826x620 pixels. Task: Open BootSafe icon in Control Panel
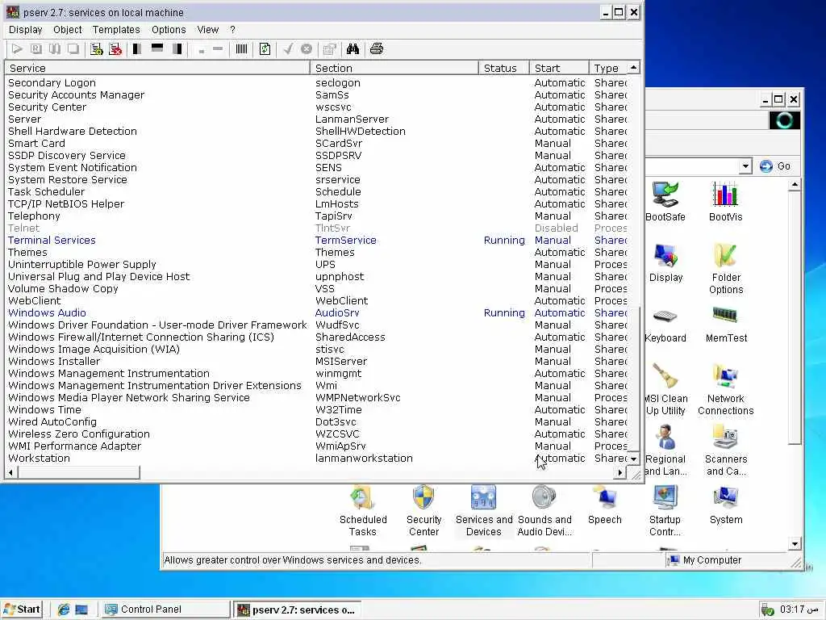pyautogui.click(x=665, y=201)
